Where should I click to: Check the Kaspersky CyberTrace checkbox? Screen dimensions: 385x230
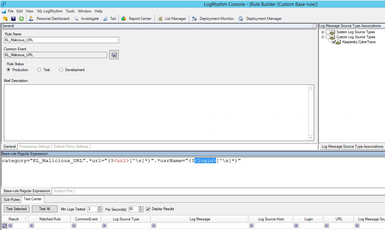click(x=334, y=42)
